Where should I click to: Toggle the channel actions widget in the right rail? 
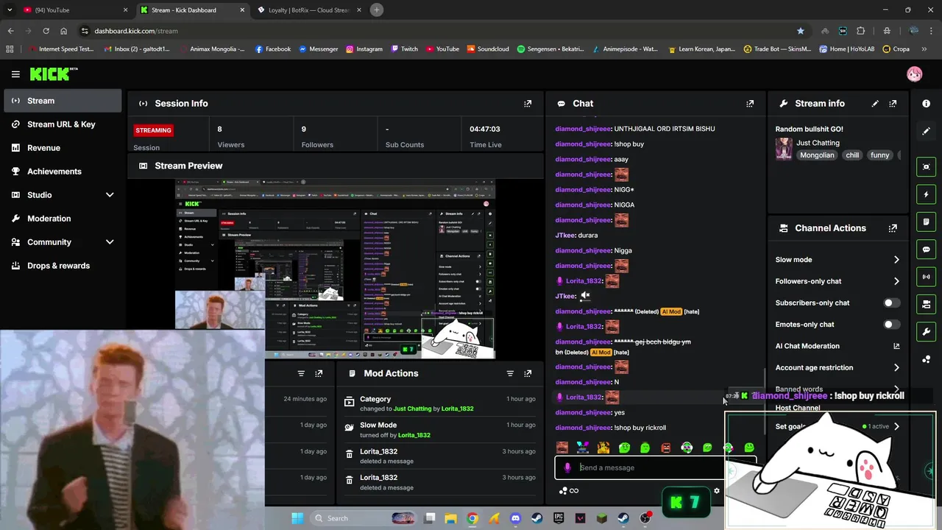pos(927,304)
